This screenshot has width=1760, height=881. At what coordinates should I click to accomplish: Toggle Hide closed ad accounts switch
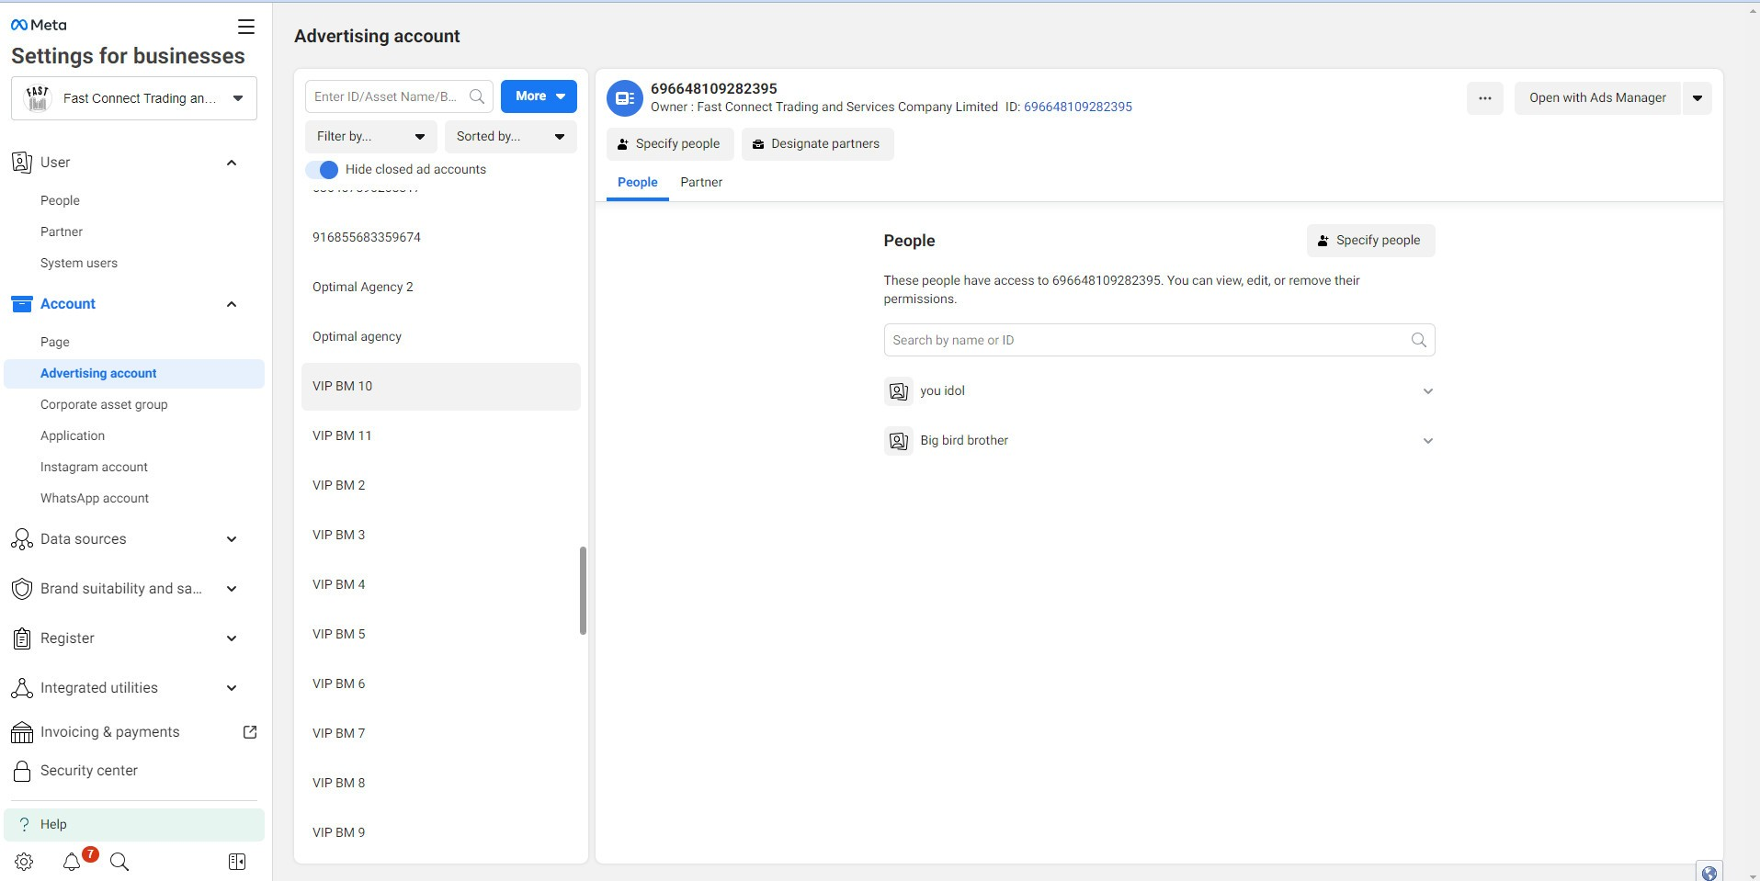[323, 170]
